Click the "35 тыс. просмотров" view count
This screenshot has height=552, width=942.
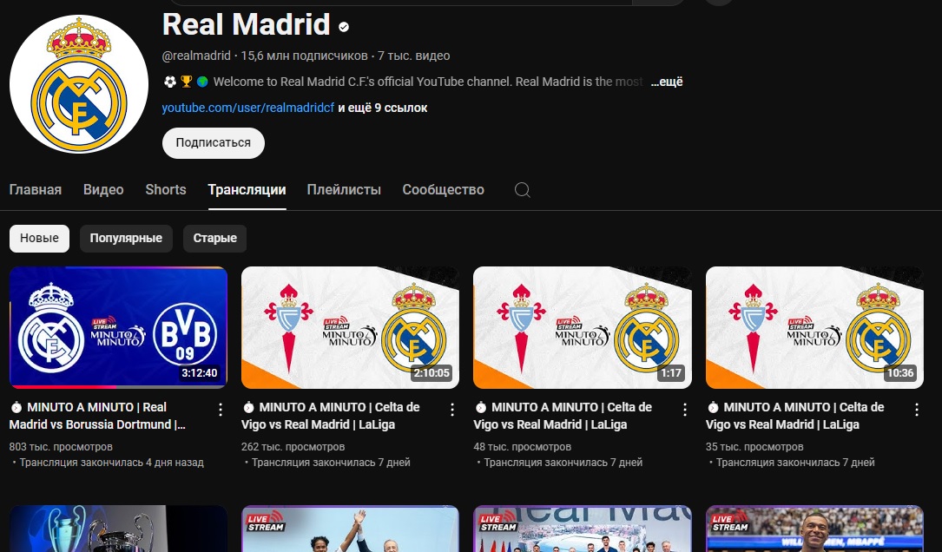point(754,447)
